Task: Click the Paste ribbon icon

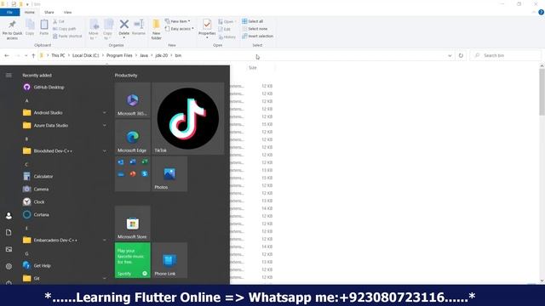Action: [x=44, y=25]
